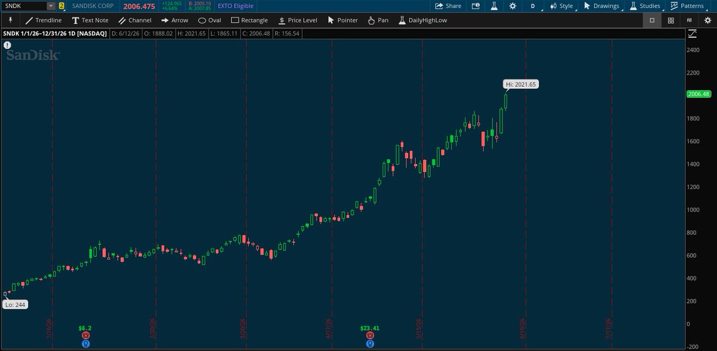Click the green 2006.48 price axis label

pos(698,94)
